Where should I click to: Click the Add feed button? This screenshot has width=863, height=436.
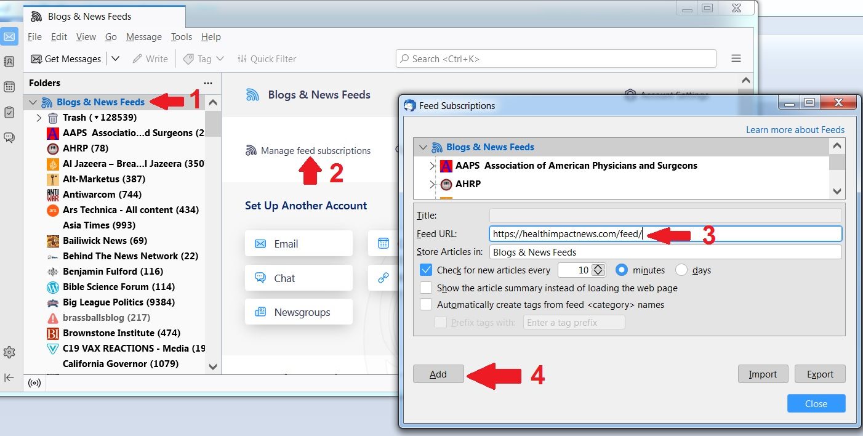pyautogui.click(x=438, y=374)
